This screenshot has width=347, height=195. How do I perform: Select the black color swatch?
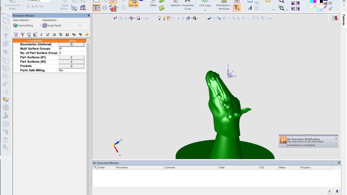(322, 2)
